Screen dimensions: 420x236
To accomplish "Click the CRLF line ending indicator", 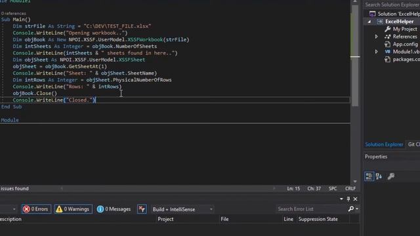I will click(350, 188).
